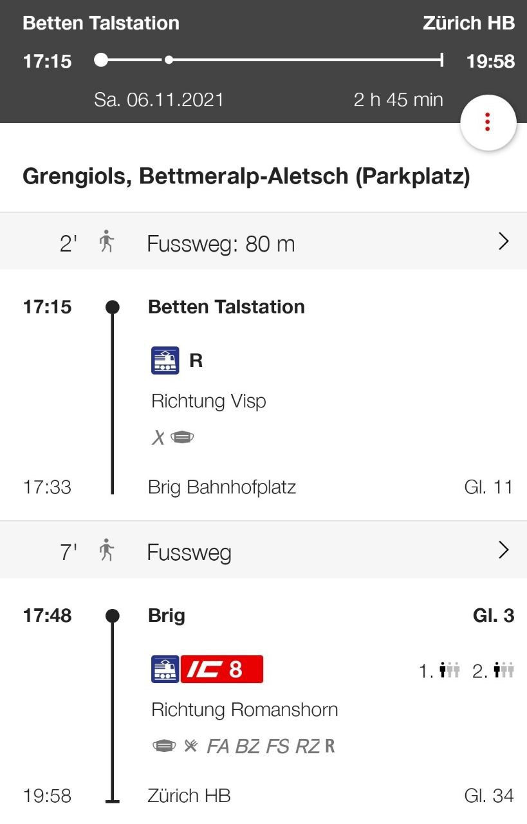
Task: Select Betten Talstation departure stop
Action: tap(227, 306)
